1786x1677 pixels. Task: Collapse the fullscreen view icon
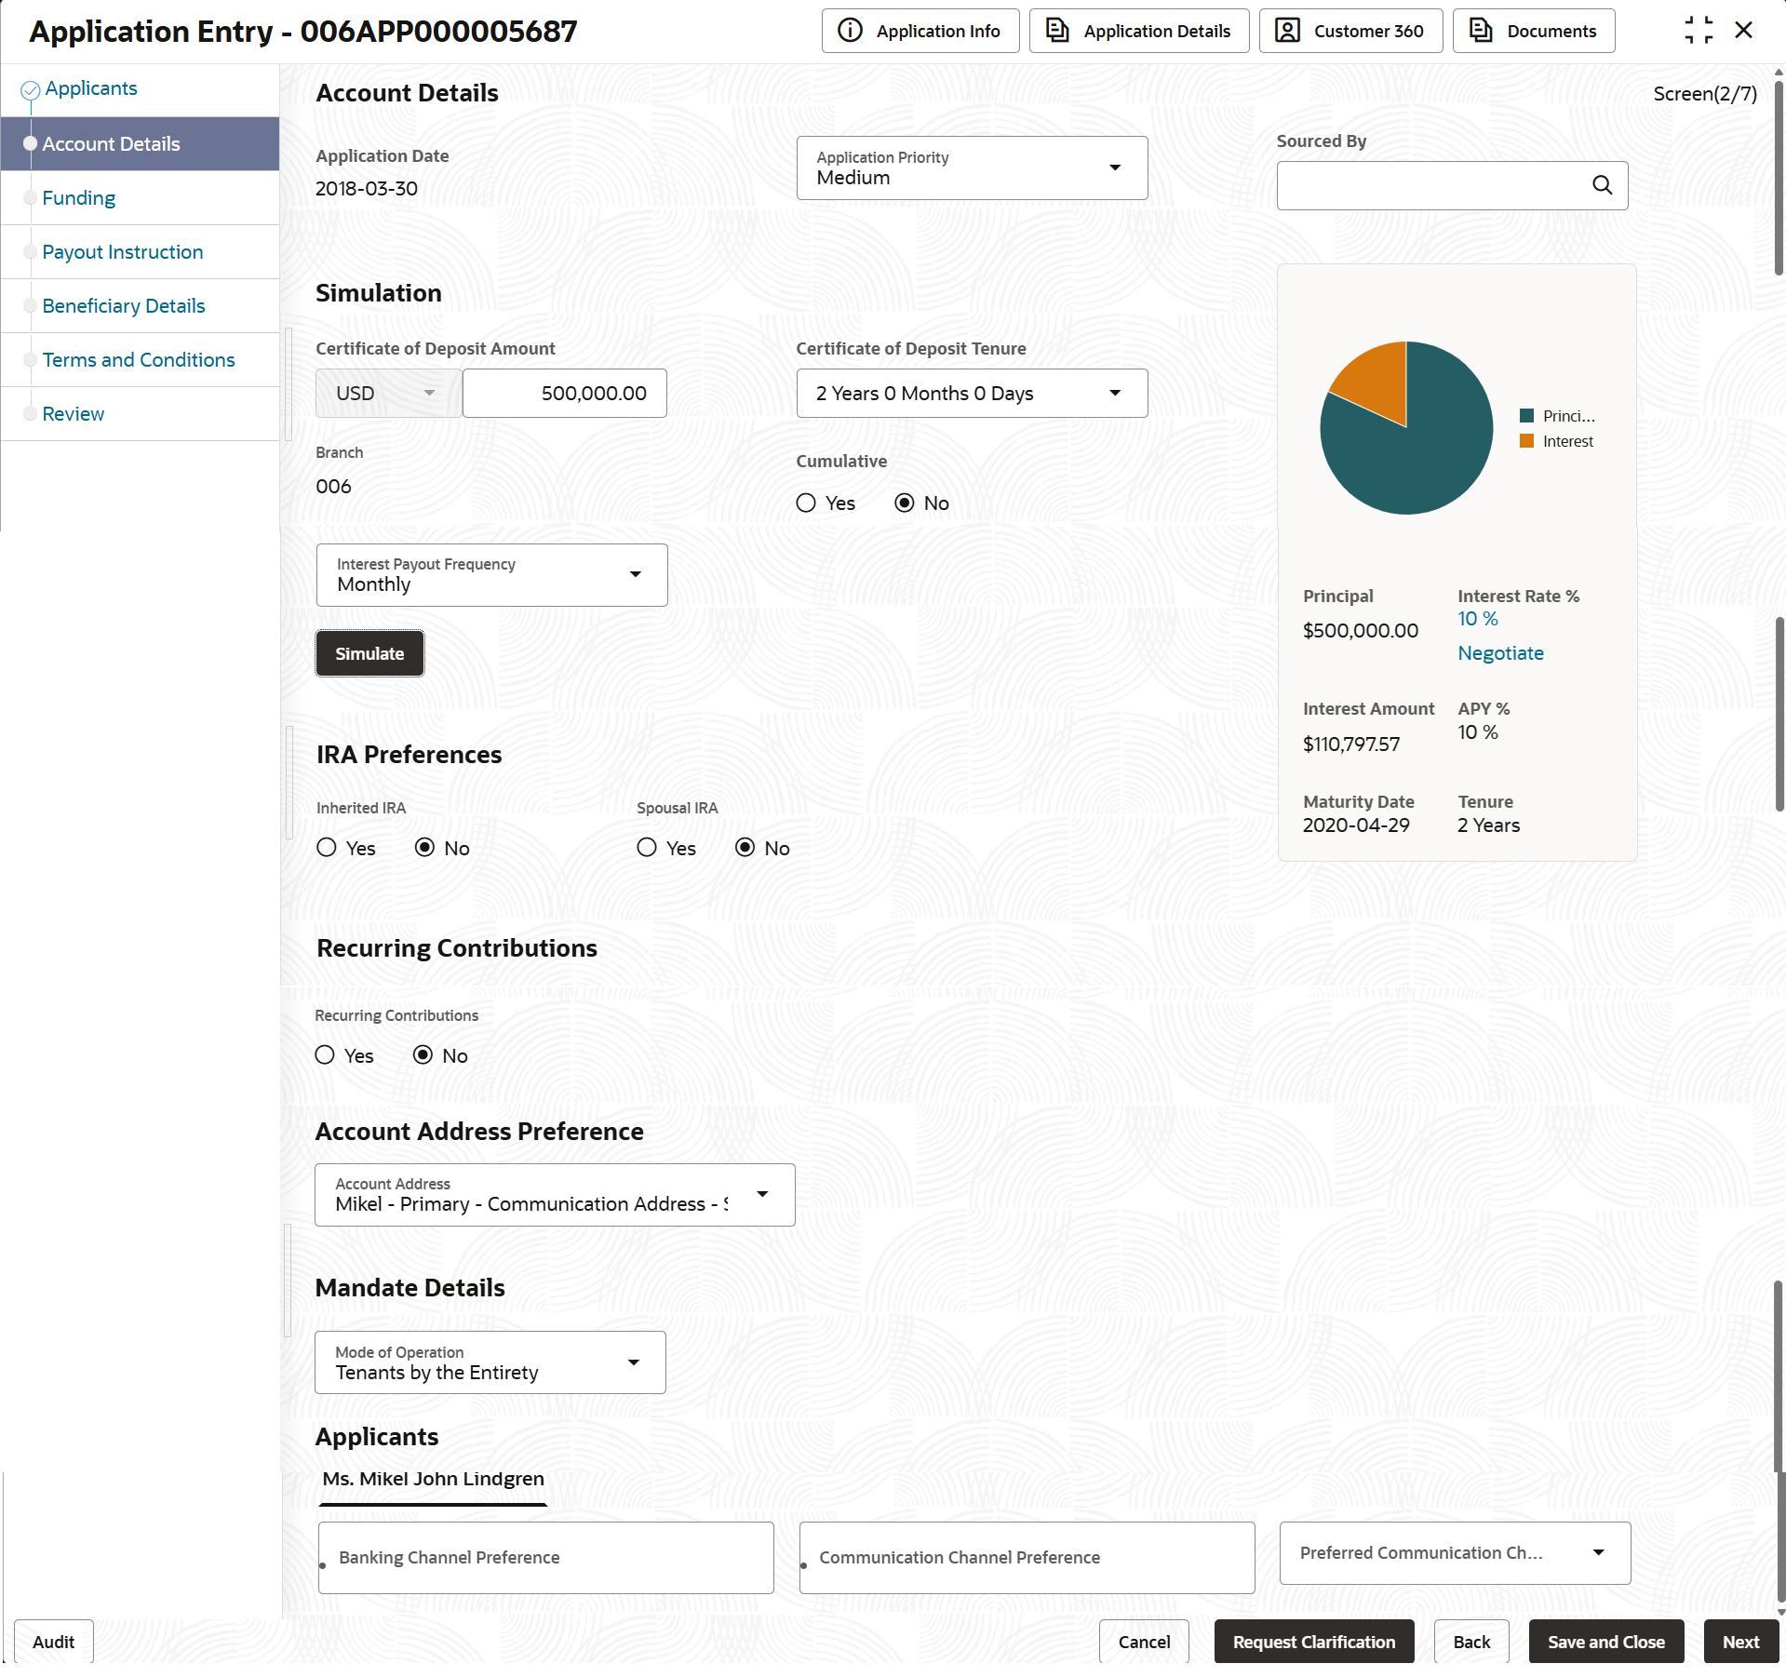1699,31
